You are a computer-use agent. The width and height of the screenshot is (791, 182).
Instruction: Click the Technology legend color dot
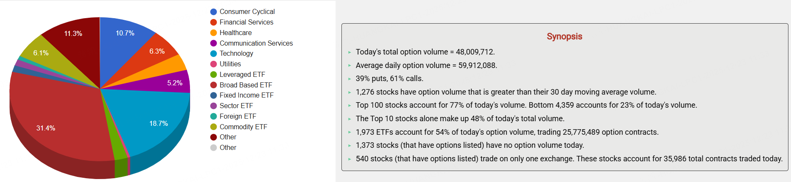tap(214, 54)
